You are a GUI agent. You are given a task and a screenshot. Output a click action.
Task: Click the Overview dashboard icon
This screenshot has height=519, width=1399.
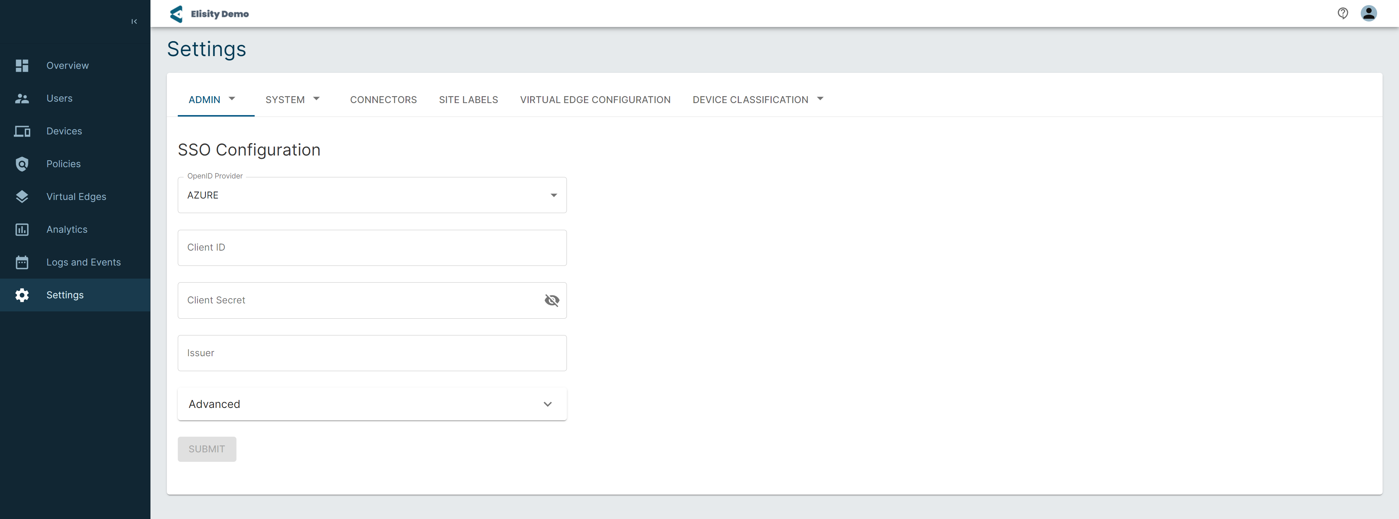22,66
